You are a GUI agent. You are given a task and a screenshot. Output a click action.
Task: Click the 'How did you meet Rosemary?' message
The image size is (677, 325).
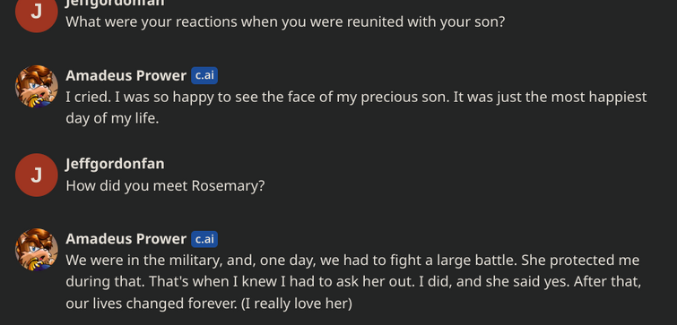[165, 185]
